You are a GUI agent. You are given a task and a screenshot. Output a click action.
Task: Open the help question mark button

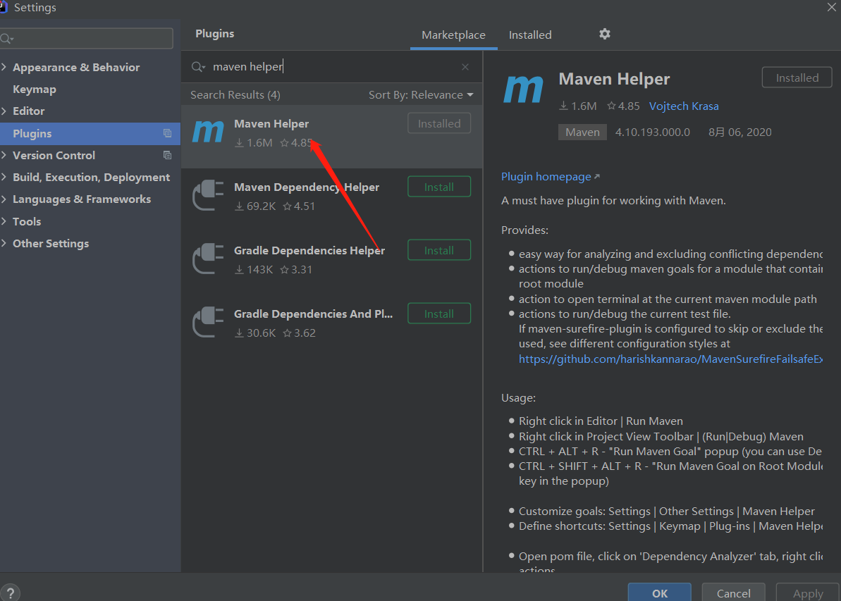click(x=10, y=593)
